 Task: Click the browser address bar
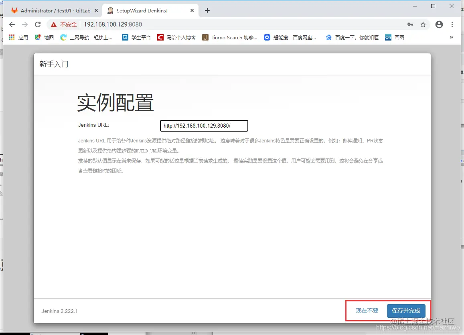click(160, 24)
